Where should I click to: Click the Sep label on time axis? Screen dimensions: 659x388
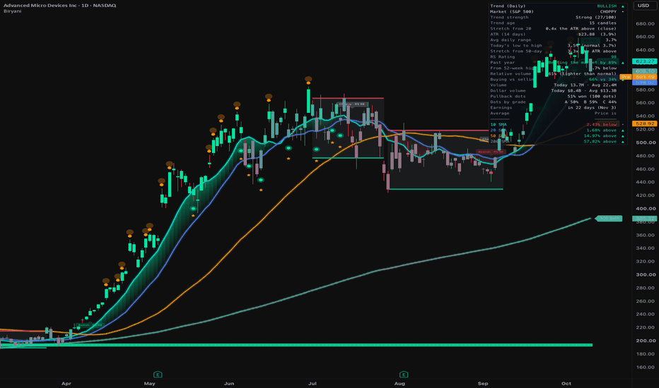[x=483, y=383]
